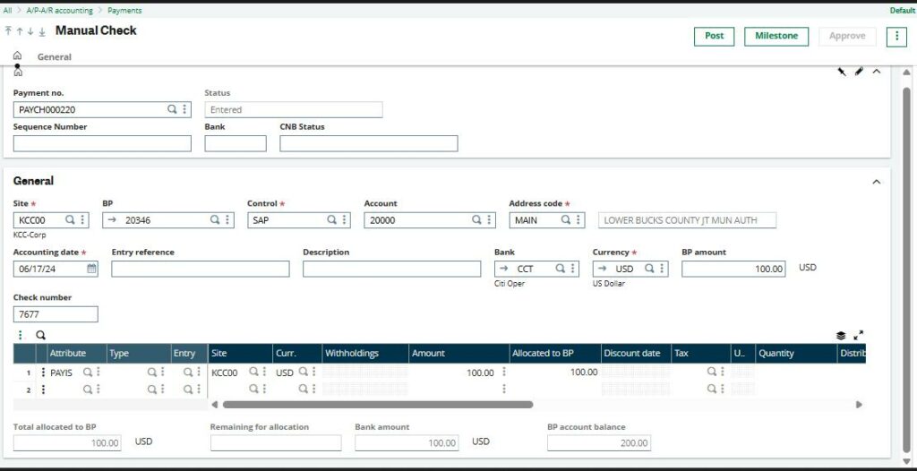Focus the Check number field

coord(56,314)
